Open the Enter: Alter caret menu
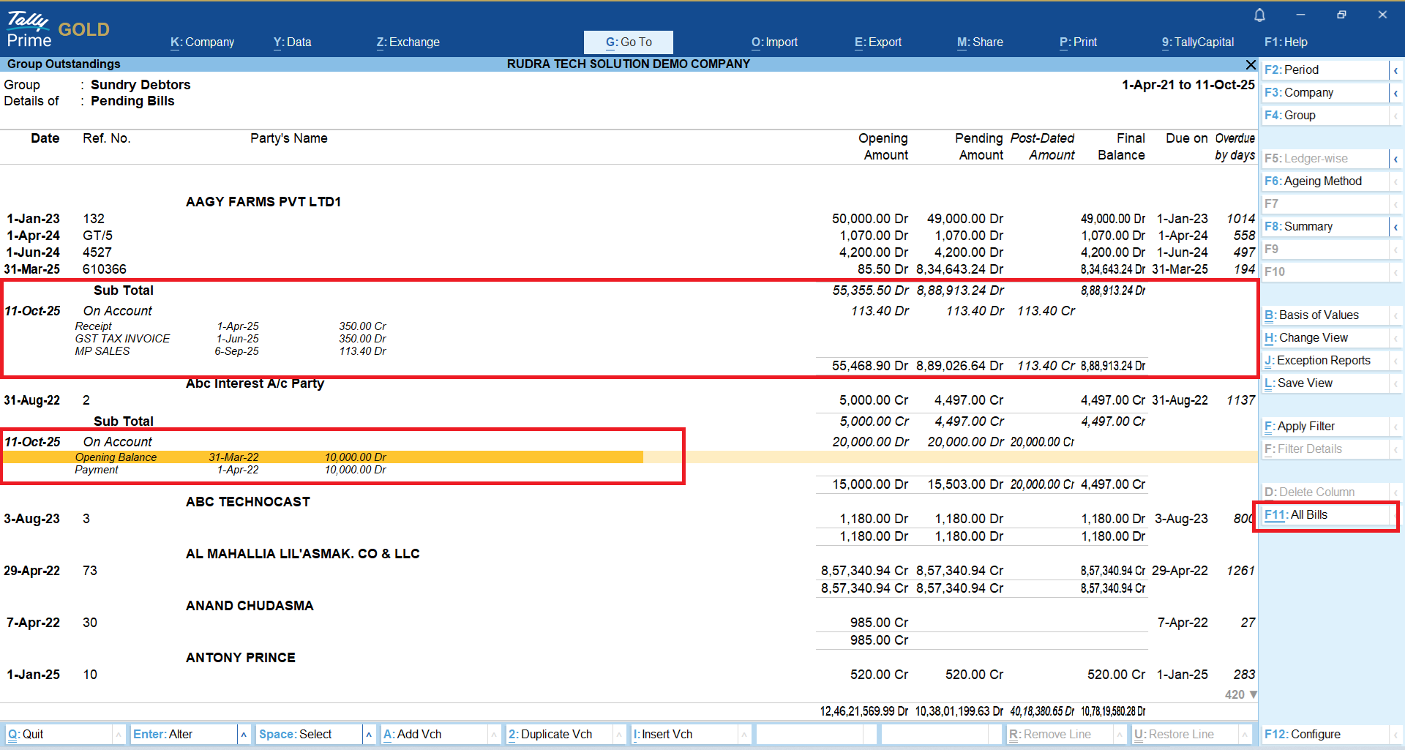Image resolution: width=1405 pixels, height=750 pixels. pos(244,734)
